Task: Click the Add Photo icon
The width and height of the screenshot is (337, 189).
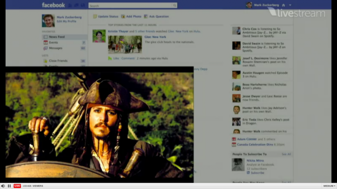Action: [x=123, y=16]
